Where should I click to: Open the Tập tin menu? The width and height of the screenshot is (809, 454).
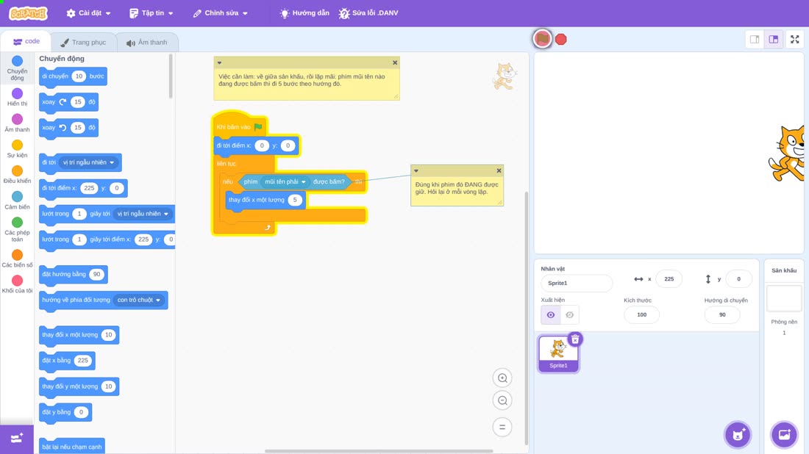pos(152,13)
